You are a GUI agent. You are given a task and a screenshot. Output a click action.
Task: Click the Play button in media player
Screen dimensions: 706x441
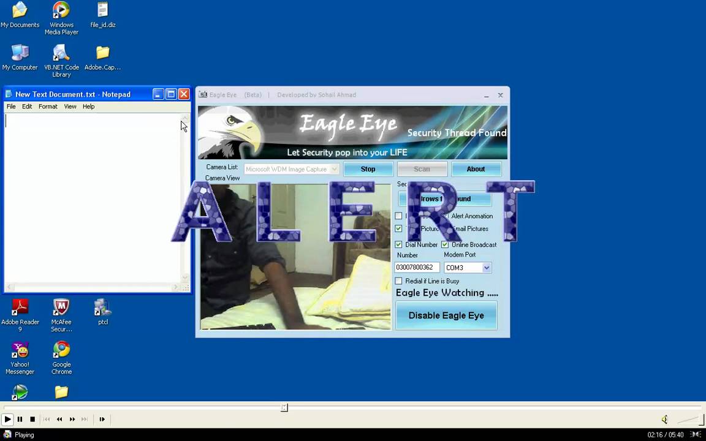(7, 419)
